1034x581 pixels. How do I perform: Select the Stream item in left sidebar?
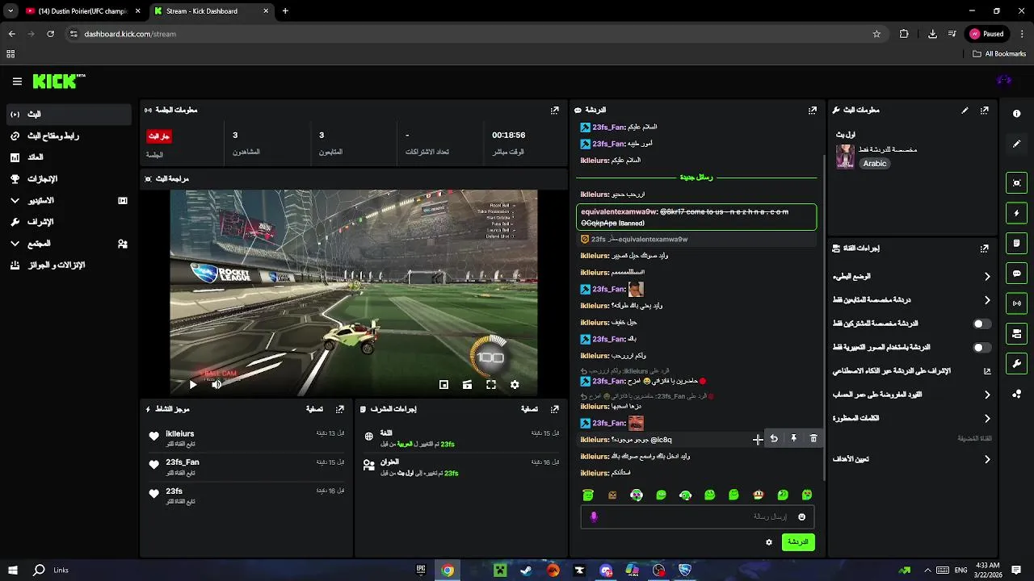[x=69, y=115]
